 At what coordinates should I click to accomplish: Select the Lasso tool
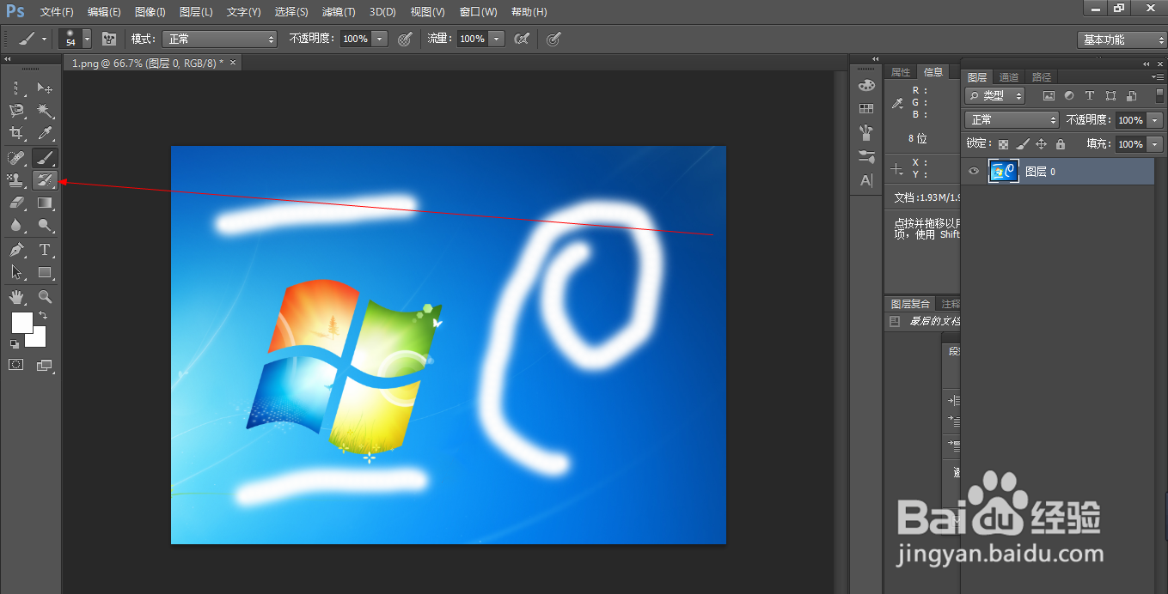(17, 111)
